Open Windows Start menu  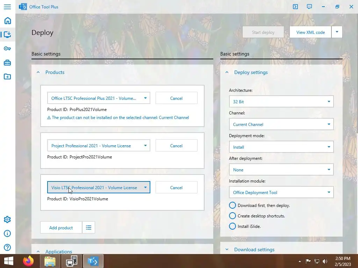coord(9,261)
